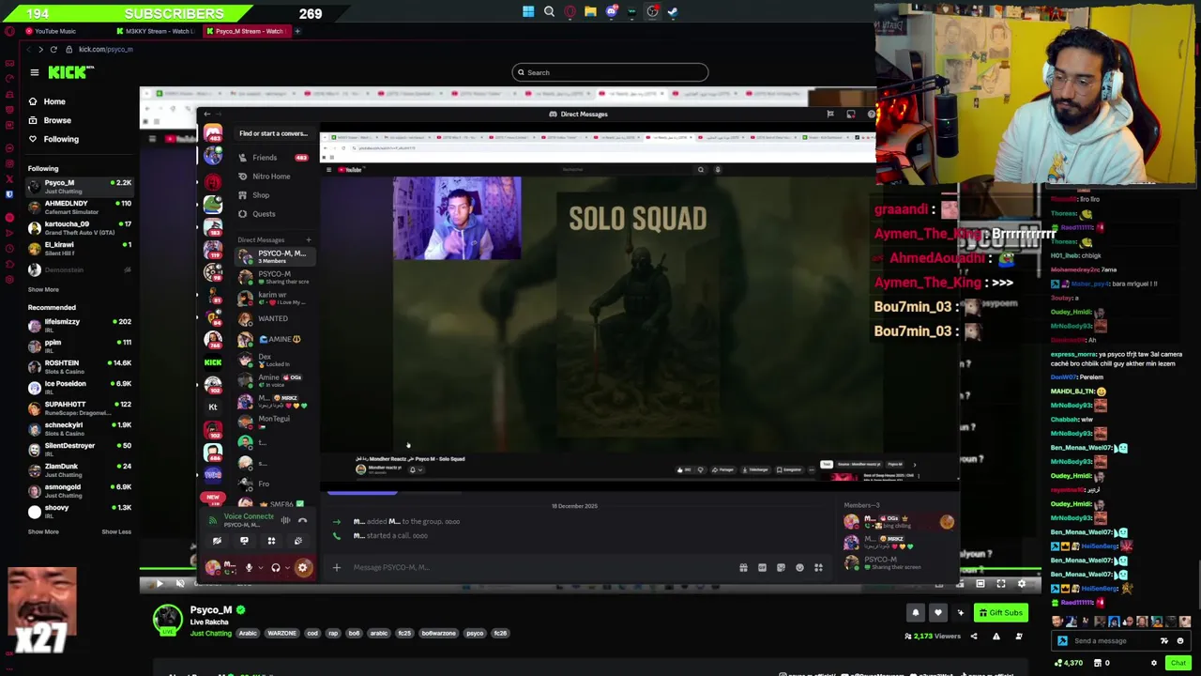Open Discord user settings gear
The height and width of the screenshot is (676, 1201).
[x=302, y=567]
